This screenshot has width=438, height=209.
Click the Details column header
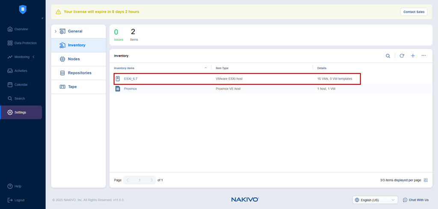322,68
